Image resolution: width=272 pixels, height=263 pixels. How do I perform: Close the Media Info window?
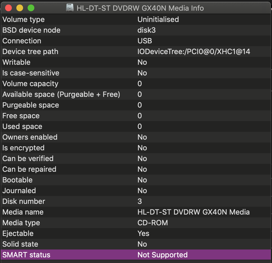pos(8,8)
